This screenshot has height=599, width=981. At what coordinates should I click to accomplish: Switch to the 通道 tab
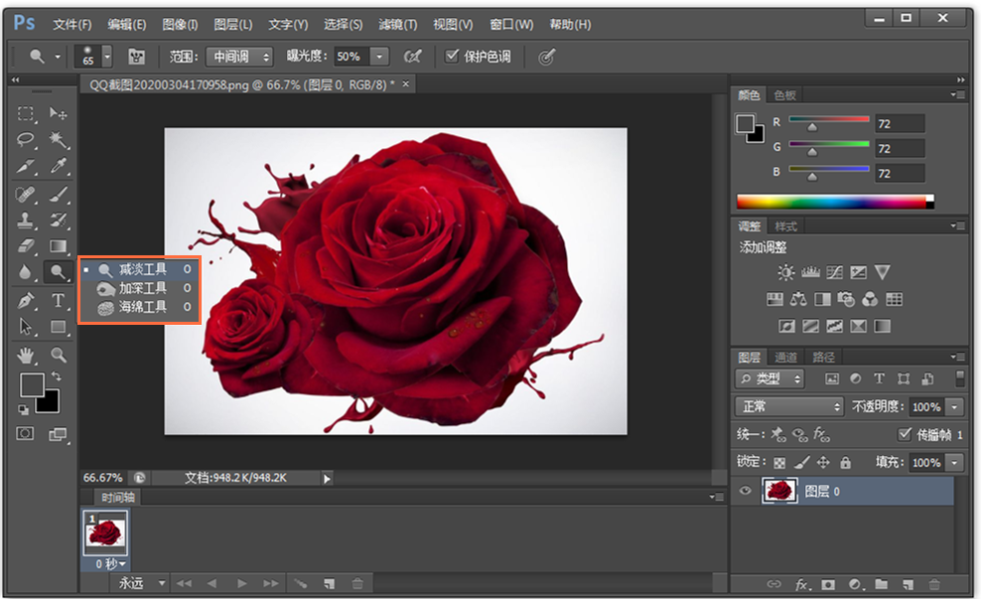pyautogui.click(x=786, y=357)
